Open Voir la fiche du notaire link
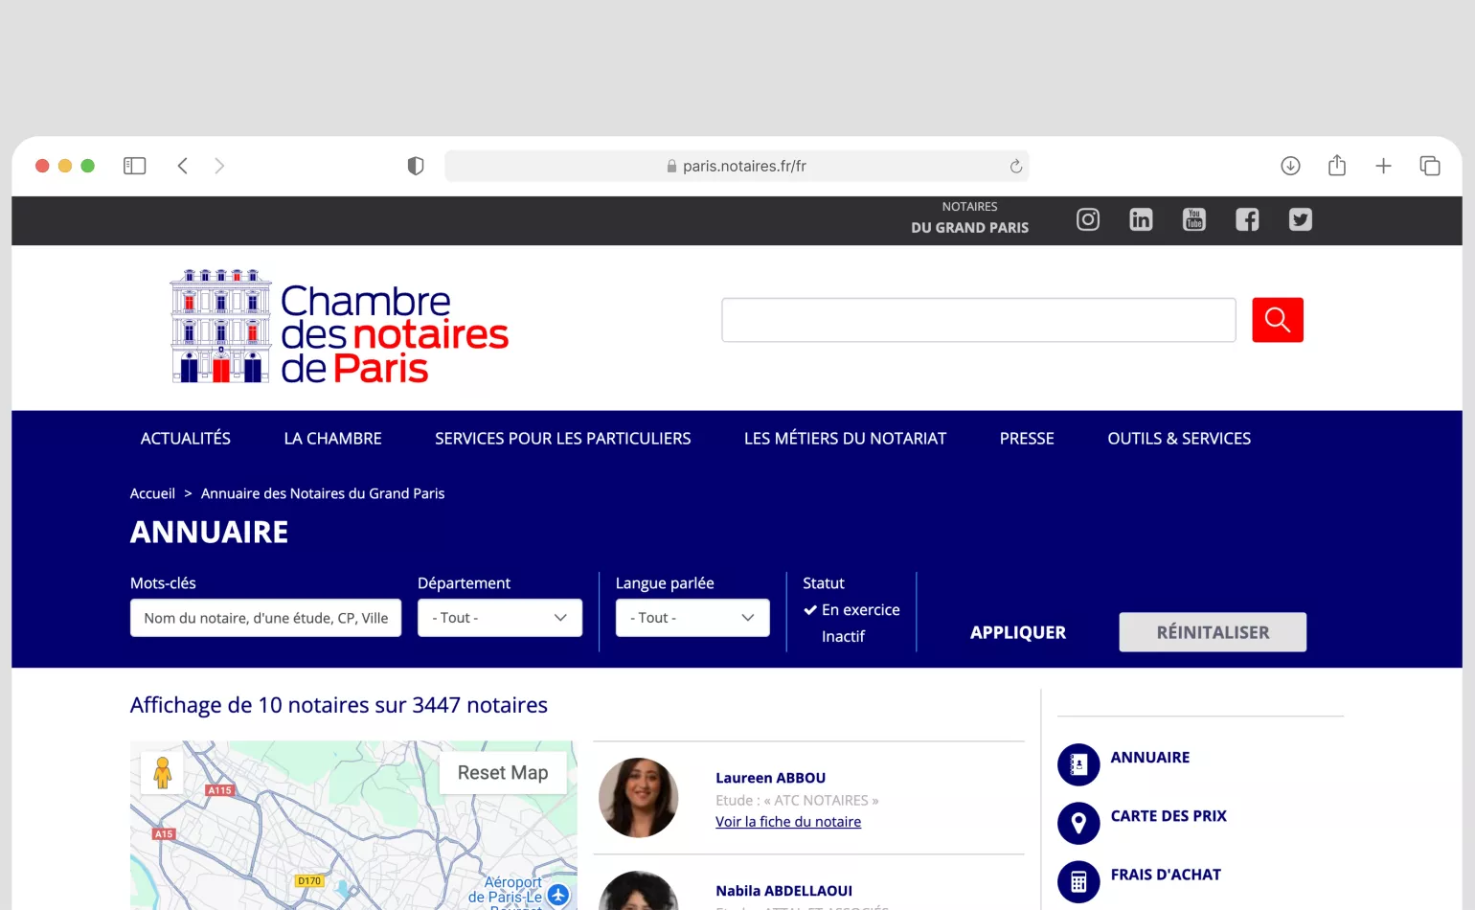1475x910 pixels. click(787, 822)
